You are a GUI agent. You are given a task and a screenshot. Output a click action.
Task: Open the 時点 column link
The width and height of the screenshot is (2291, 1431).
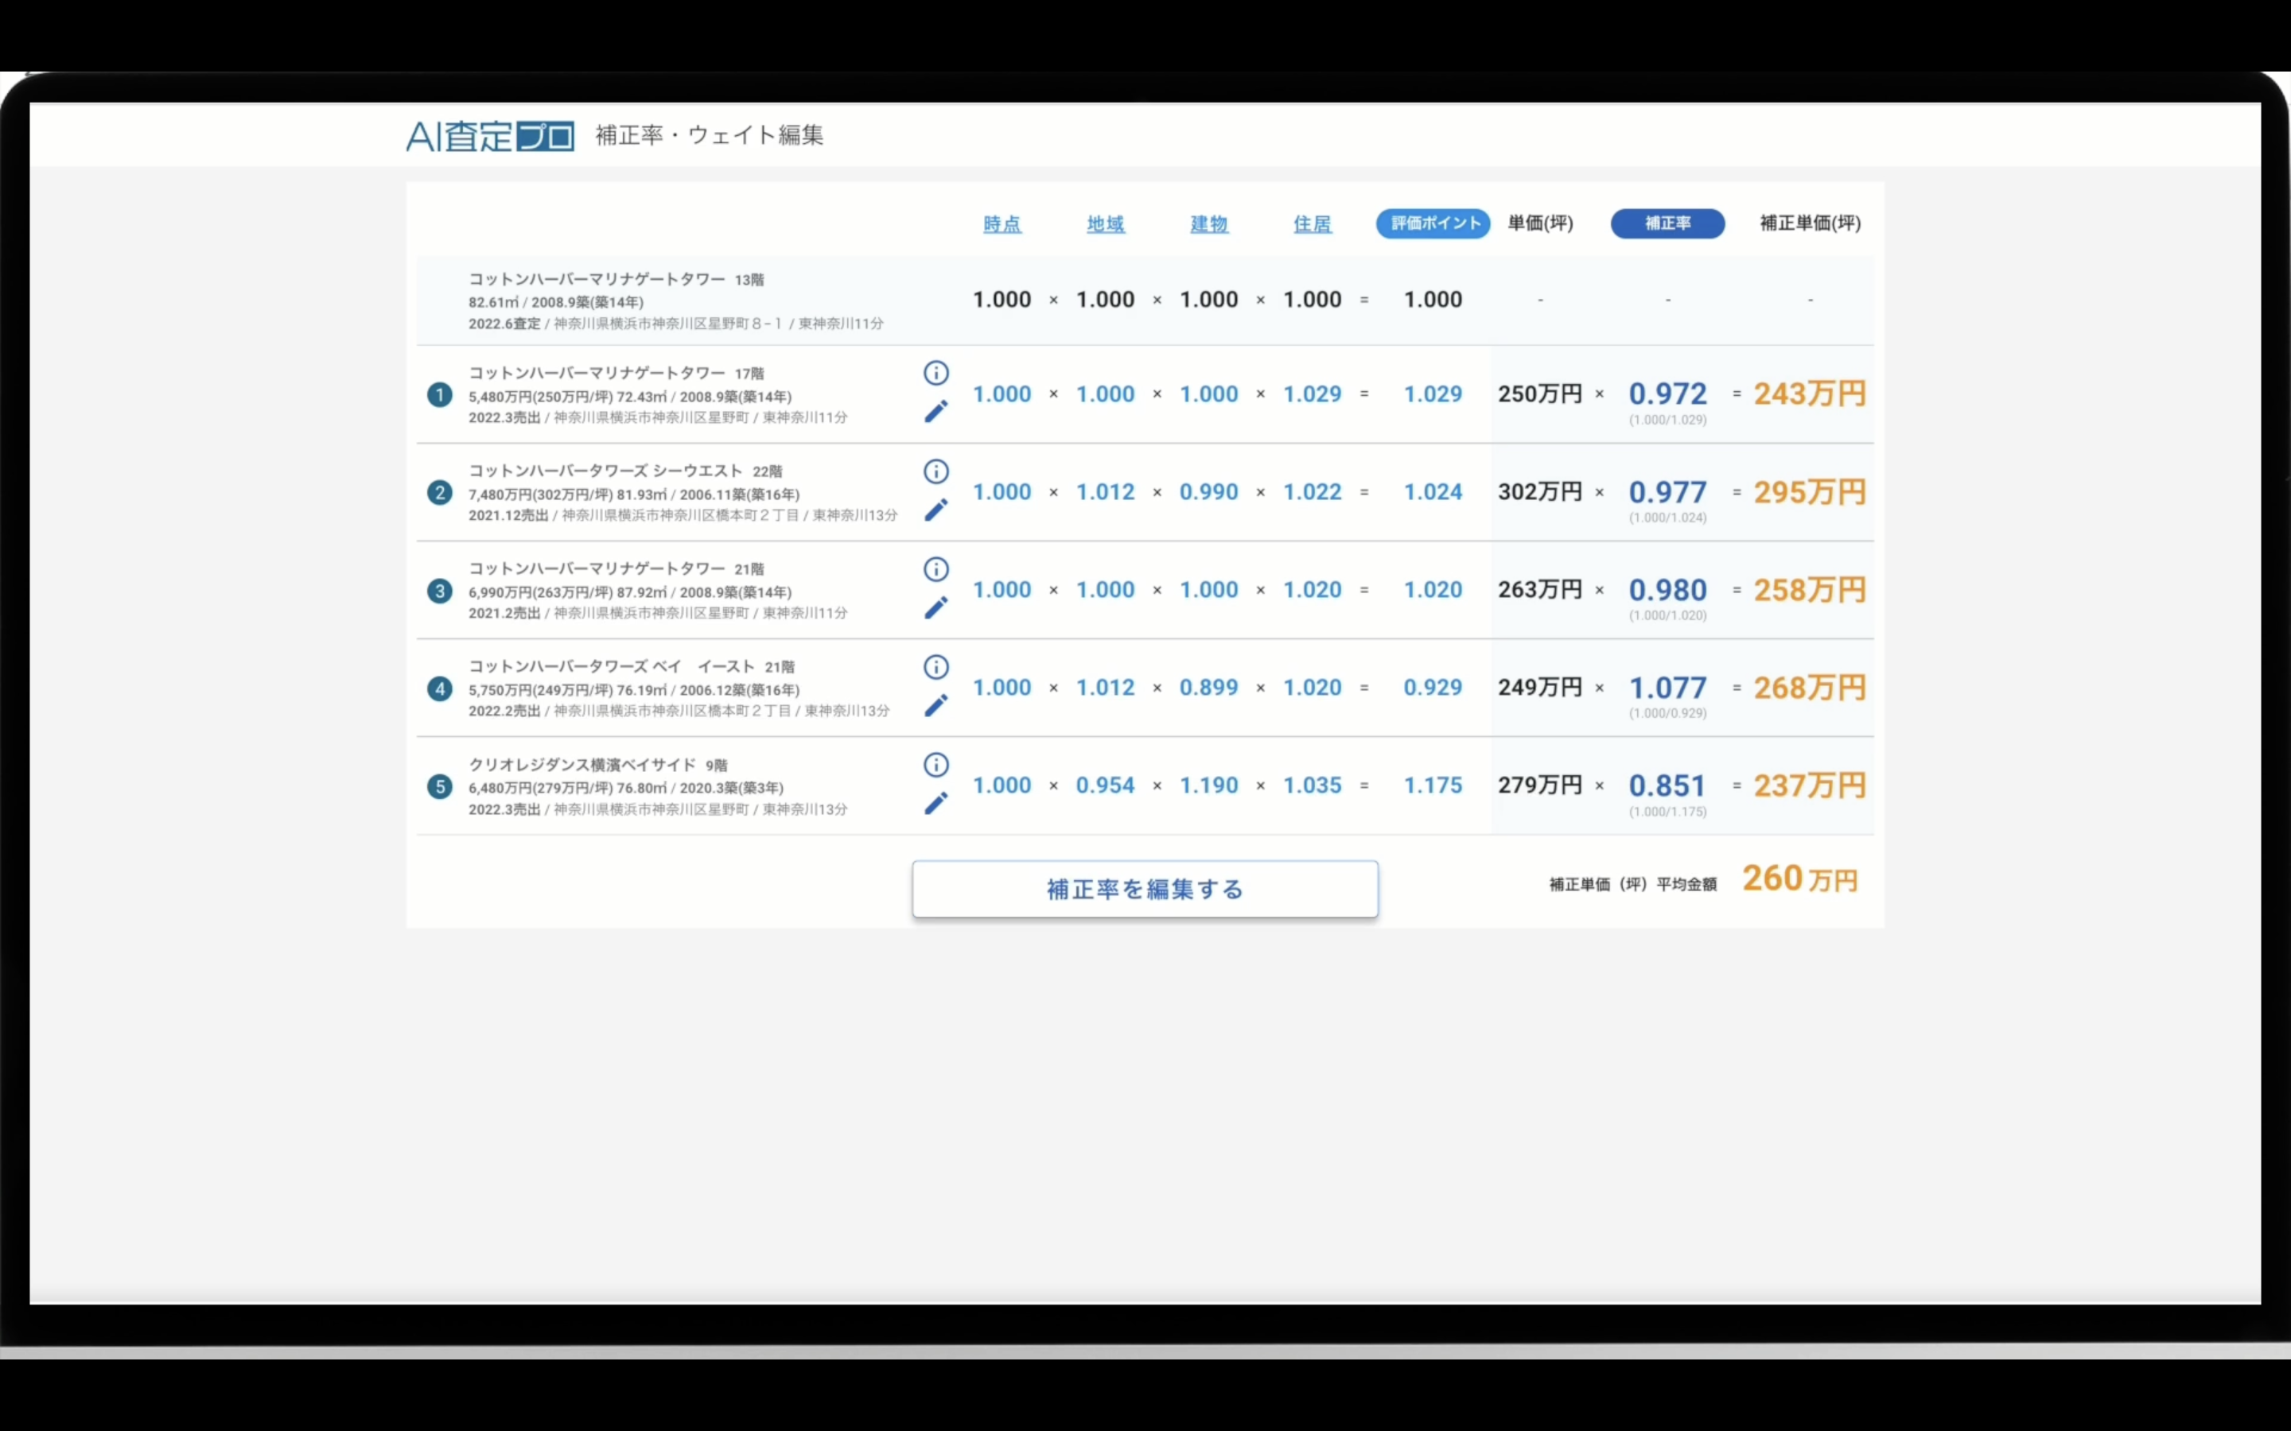[x=1002, y=224]
